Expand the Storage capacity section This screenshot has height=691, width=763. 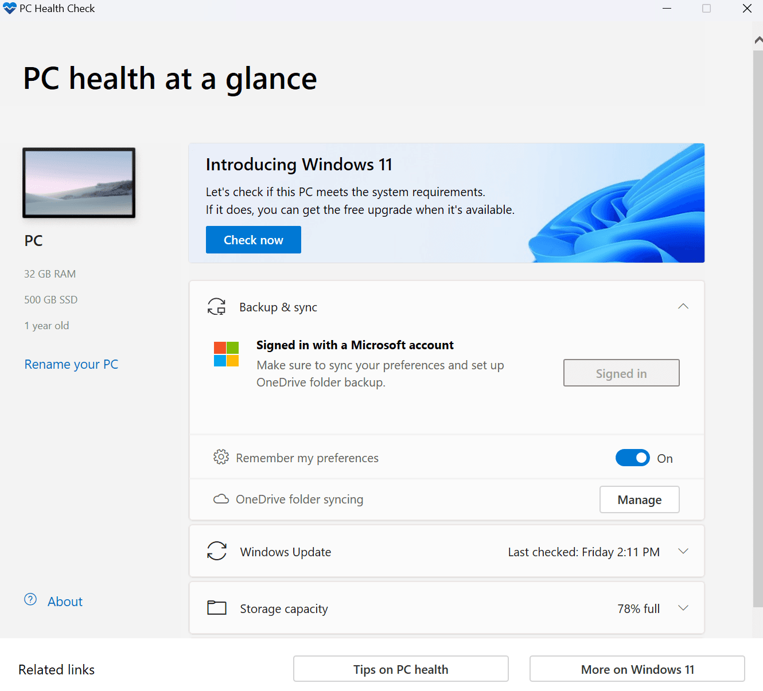(x=683, y=608)
